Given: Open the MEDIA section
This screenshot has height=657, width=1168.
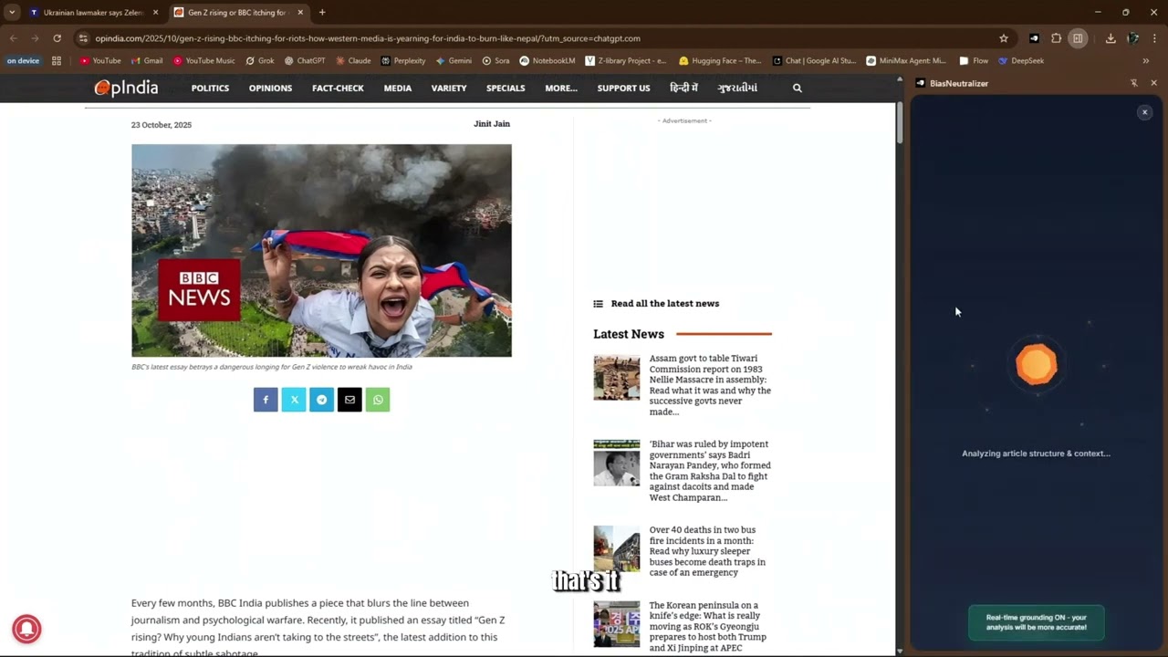Looking at the screenshot, I should (x=397, y=89).
